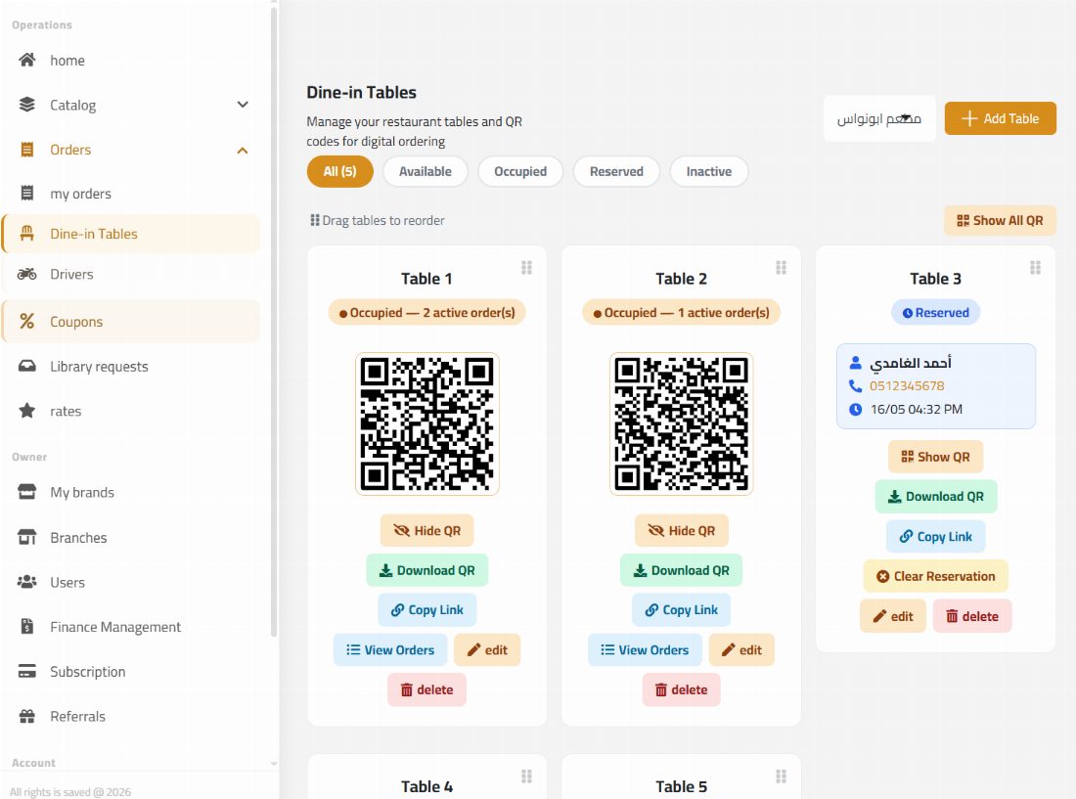The image size is (1076, 799).
Task: Collapse the Orders menu chevron
Action: tap(243, 151)
